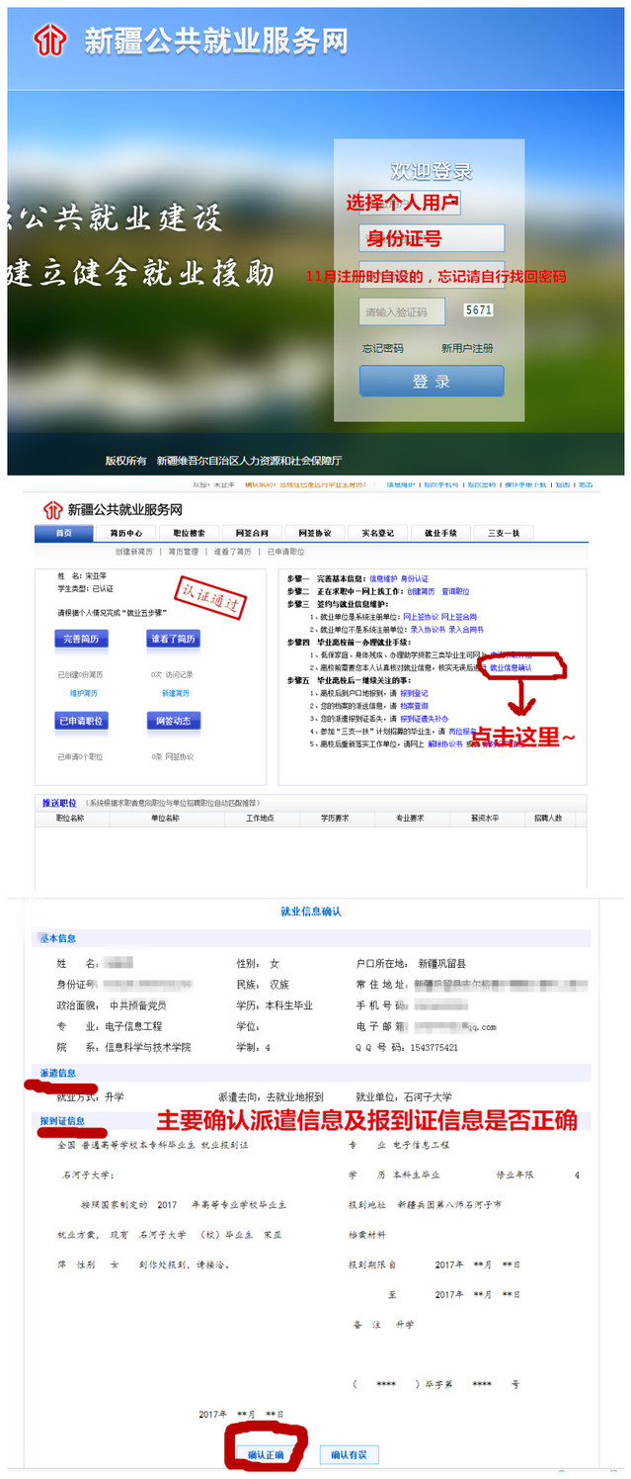Open the 网上签协议 link
This screenshot has width=631, height=1479.
421,616
